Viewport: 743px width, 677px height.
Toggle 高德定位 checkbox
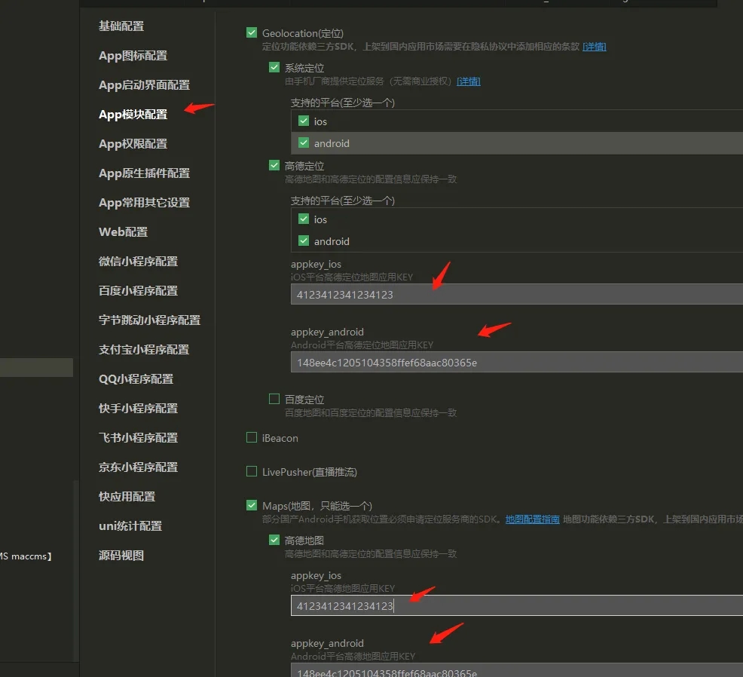[274, 165]
